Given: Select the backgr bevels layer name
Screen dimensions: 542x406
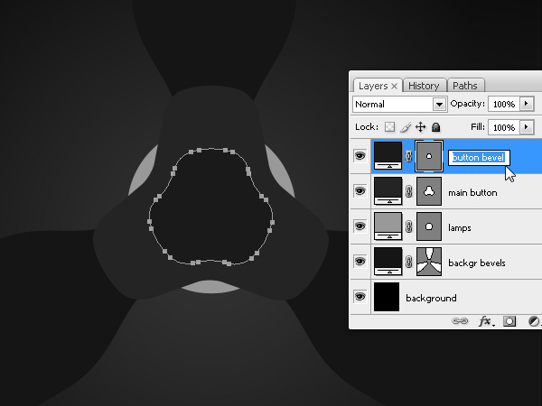Looking at the screenshot, I should pyautogui.click(x=477, y=263).
